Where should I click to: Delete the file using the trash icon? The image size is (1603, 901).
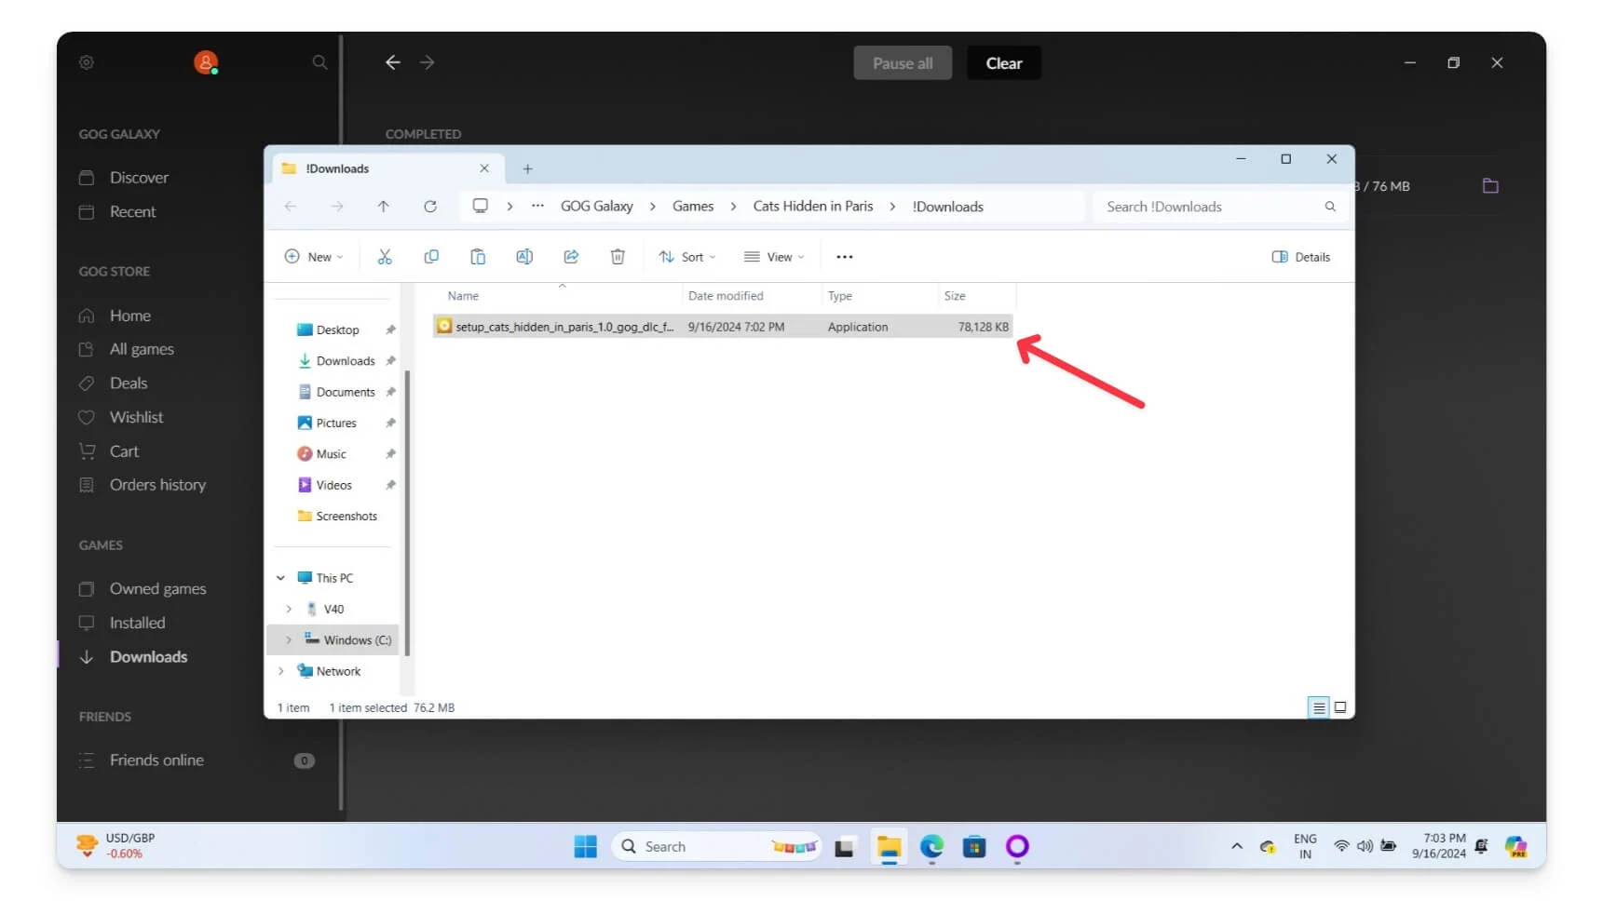(618, 257)
